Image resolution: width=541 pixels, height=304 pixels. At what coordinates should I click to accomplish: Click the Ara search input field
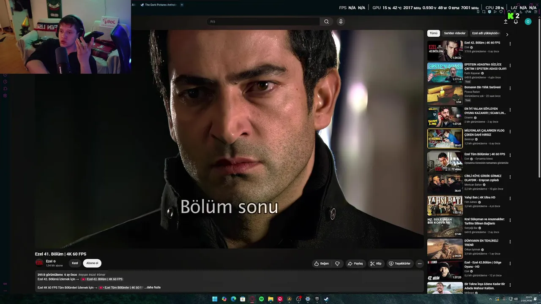[x=263, y=22]
